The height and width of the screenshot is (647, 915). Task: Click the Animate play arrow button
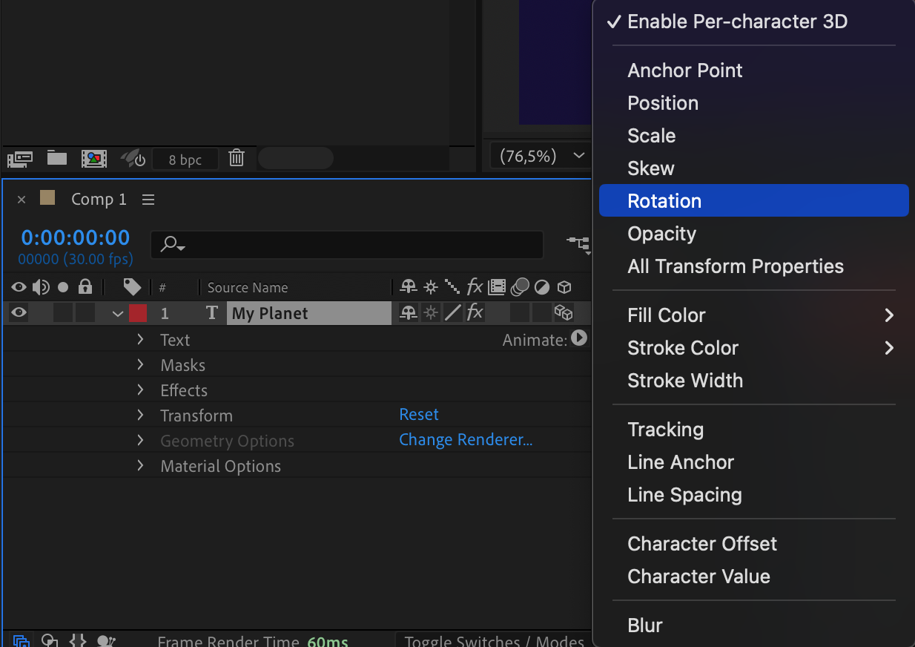pos(579,338)
